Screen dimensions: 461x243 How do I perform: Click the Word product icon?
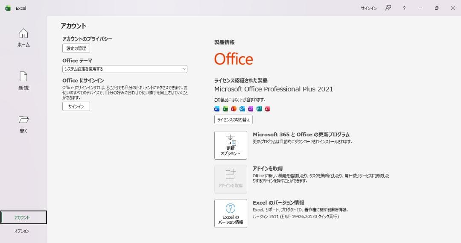[217, 109]
